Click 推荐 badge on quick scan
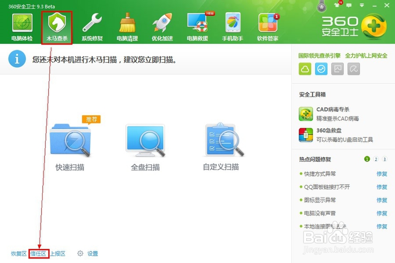The image size is (395, 263). [x=91, y=119]
